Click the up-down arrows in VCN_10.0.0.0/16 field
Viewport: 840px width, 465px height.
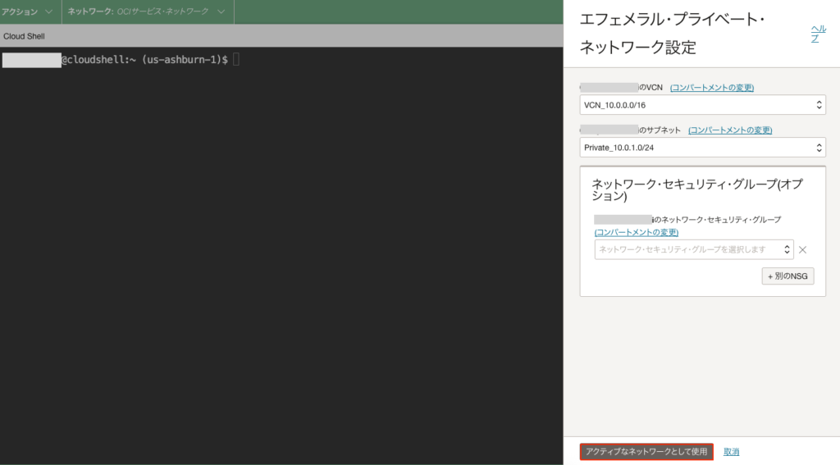(x=818, y=105)
